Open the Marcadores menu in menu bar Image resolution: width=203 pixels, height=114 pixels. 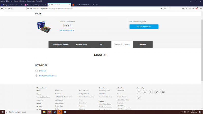23,1
